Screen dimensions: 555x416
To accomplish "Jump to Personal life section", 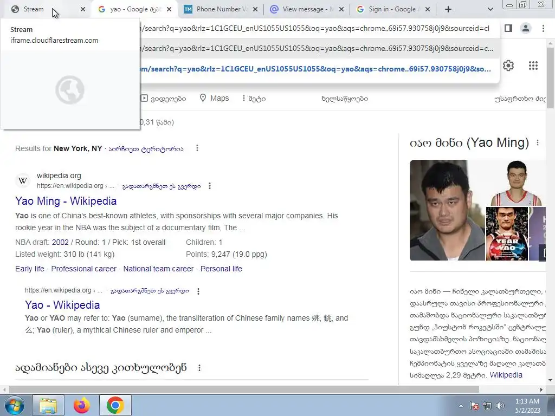I will (221, 269).
